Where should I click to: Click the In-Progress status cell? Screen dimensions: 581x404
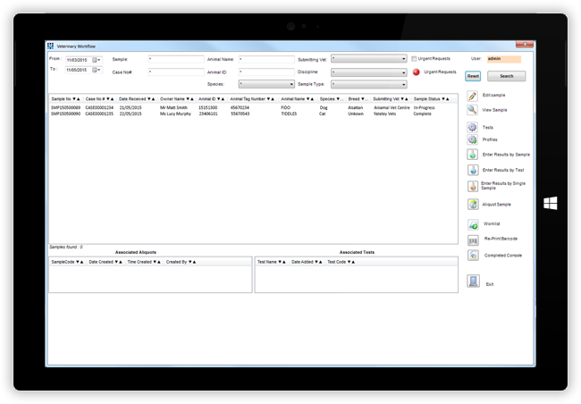tap(424, 107)
